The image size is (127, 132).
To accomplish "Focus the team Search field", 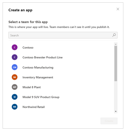I will (63, 35).
